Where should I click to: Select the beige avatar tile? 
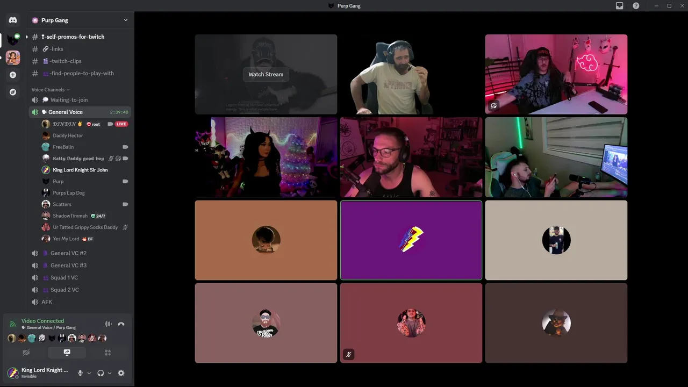[556, 240]
